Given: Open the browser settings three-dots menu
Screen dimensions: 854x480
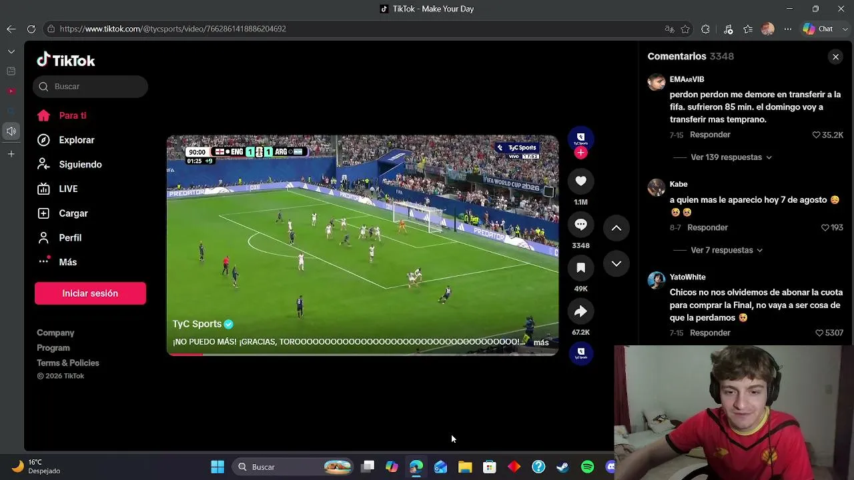Looking at the screenshot, I should pyautogui.click(x=788, y=29).
